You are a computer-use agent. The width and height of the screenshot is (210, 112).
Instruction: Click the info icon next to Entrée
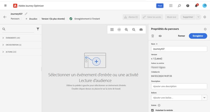click(159, 105)
